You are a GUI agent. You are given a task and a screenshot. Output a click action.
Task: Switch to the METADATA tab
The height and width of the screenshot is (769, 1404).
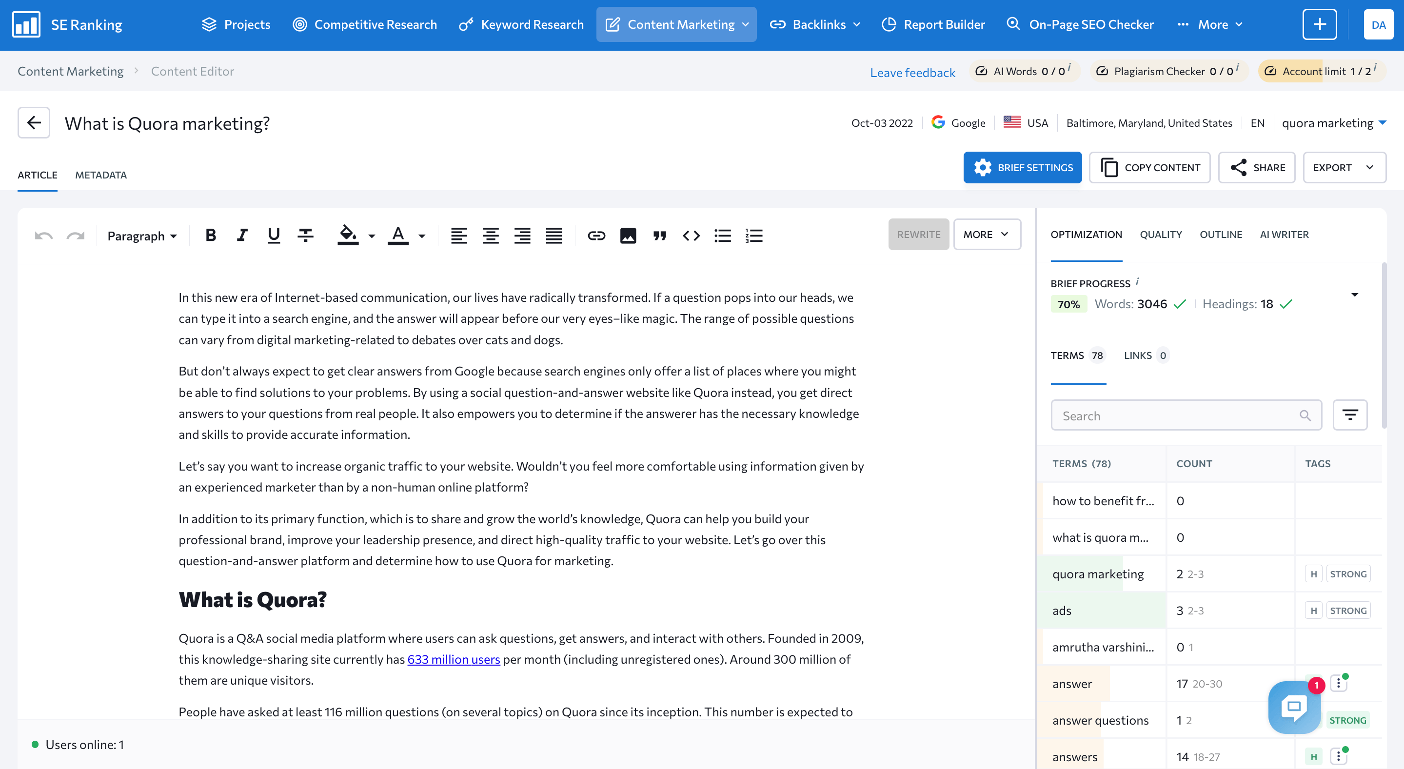(101, 175)
